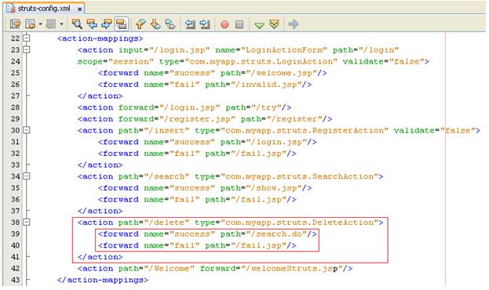Screen dimensions: 489x290
Task: Collapse the insert action fold at line 30
Action: pyautogui.click(x=27, y=130)
